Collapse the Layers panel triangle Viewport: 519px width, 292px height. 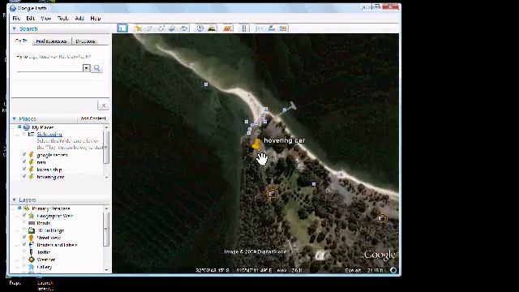pyautogui.click(x=15, y=200)
